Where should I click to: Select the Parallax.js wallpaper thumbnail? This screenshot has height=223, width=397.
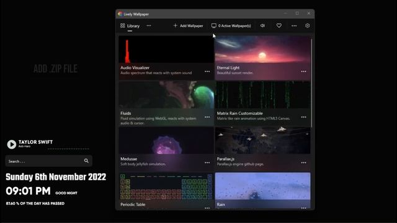(x=262, y=141)
